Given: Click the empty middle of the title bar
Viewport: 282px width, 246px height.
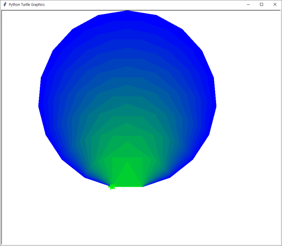Looking at the screenshot, I should click(144, 5).
